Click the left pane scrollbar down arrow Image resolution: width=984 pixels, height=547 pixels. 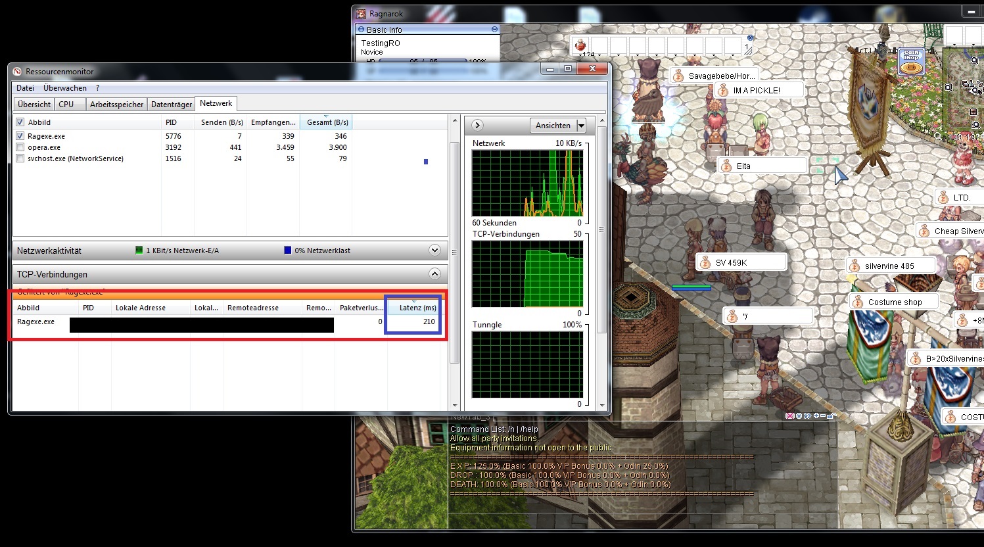[454, 406]
